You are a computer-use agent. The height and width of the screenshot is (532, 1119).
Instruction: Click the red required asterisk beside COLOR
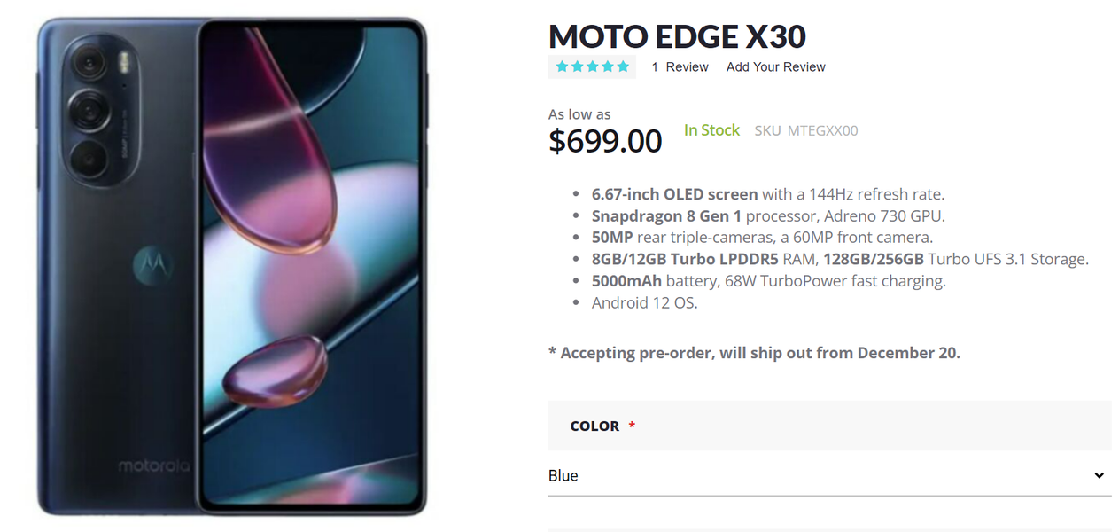(632, 426)
